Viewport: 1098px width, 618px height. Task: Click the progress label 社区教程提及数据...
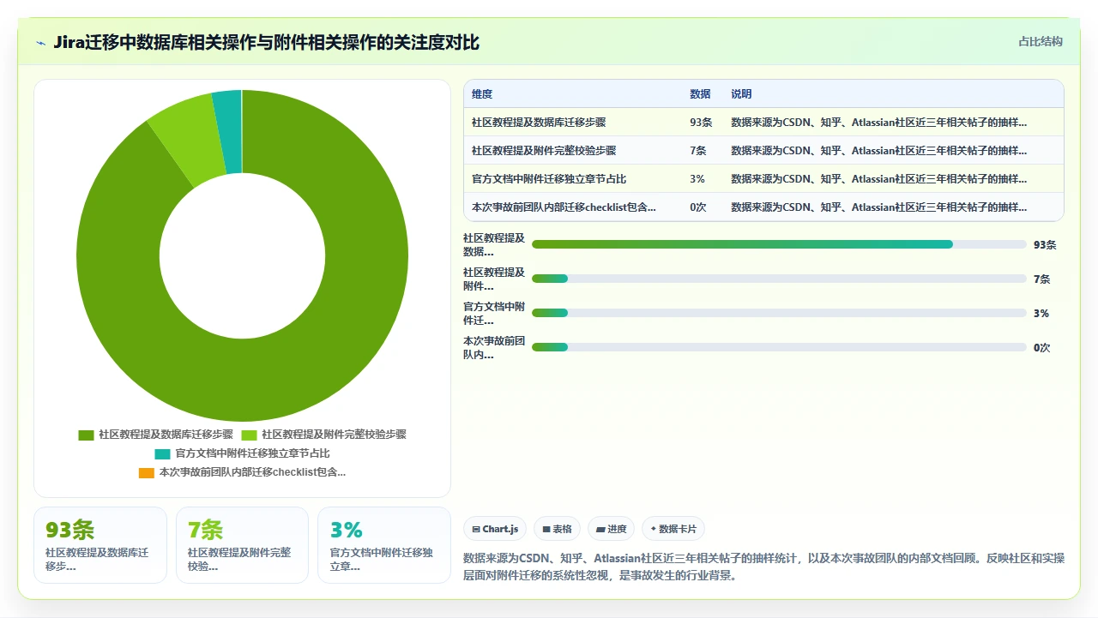coord(494,244)
